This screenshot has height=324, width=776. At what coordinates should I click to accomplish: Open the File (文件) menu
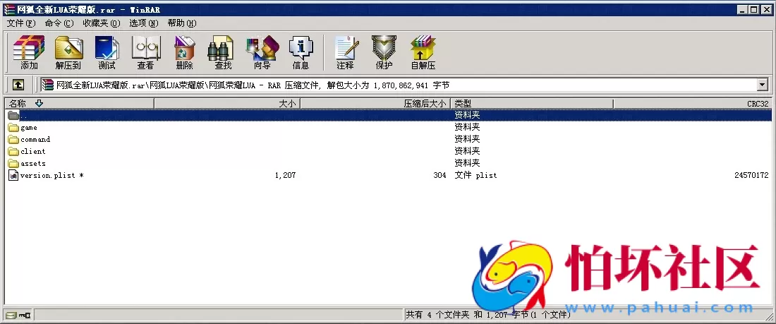[x=21, y=23]
